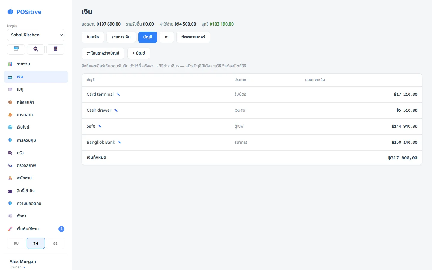The width and height of the screenshot is (432, 270).
Task: Switch to the ใบเสร็จ tab
Action: [x=93, y=37]
